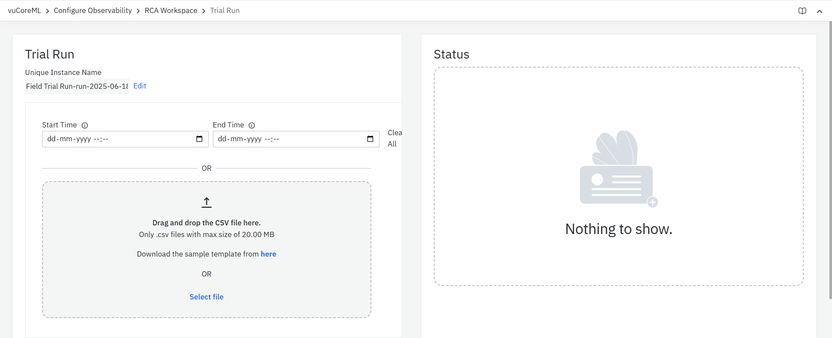This screenshot has height=338, width=832.
Task: Click the Start Time info icon
Action: (x=85, y=125)
